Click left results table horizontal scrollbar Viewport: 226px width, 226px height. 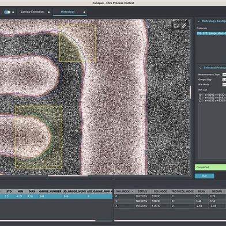click(x=48, y=221)
